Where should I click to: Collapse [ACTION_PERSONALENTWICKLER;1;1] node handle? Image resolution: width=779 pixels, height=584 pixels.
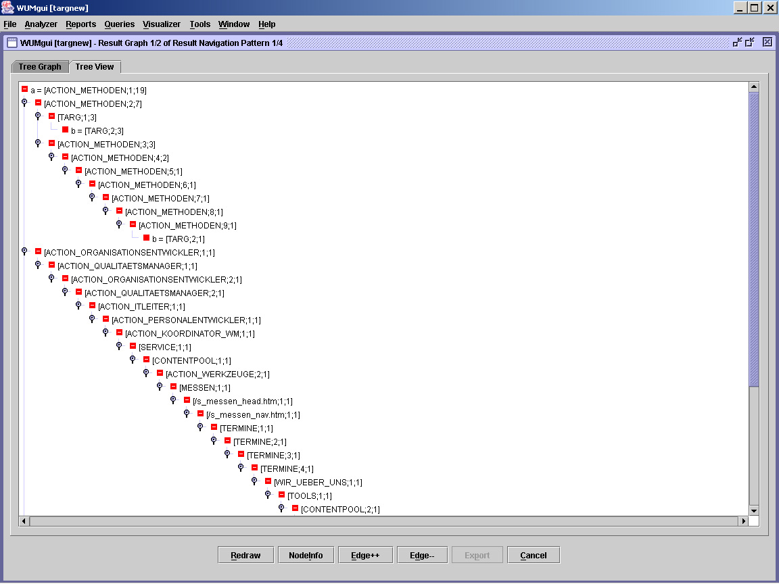[x=92, y=319]
